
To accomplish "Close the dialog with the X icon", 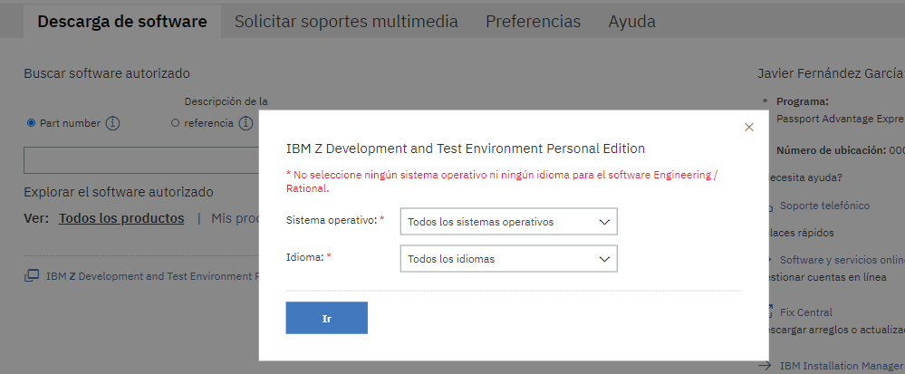I will pos(749,127).
